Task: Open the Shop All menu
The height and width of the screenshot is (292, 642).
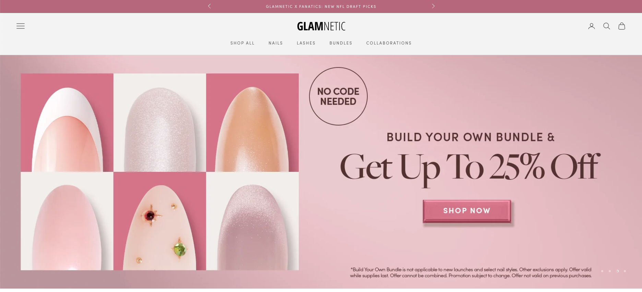Action: 242,43
